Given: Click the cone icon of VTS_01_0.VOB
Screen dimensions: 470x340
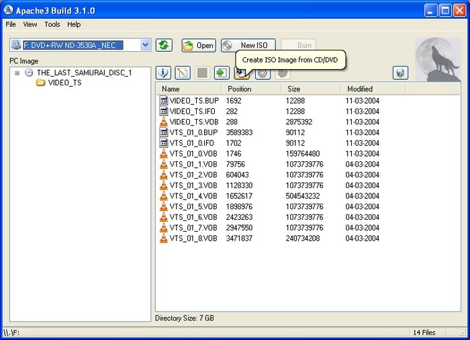Looking at the screenshot, I should tap(163, 153).
